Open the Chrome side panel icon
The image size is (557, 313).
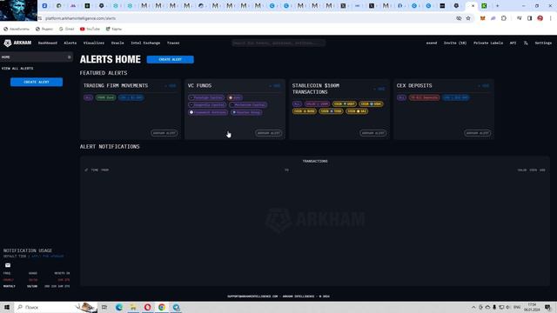(x=529, y=18)
